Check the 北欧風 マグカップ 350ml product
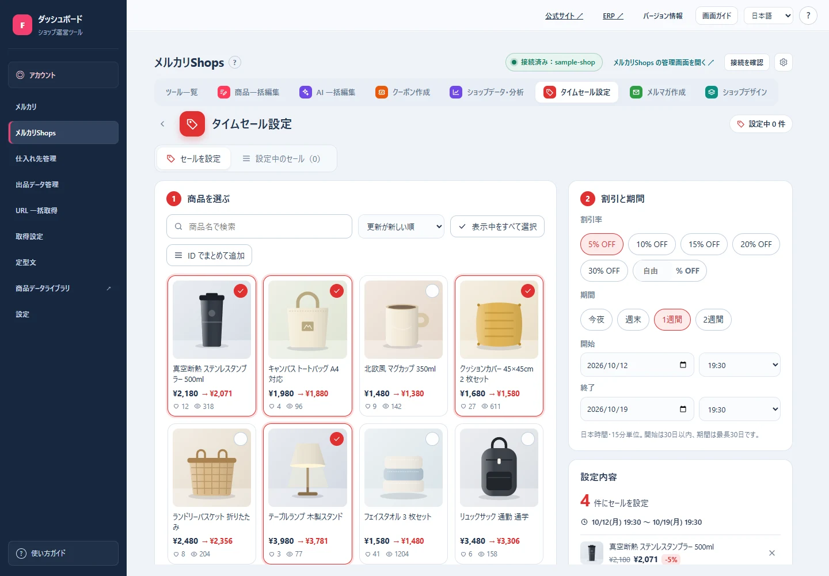Image resolution: width=829 pixels, height=576 pixels. click(432, 291)
